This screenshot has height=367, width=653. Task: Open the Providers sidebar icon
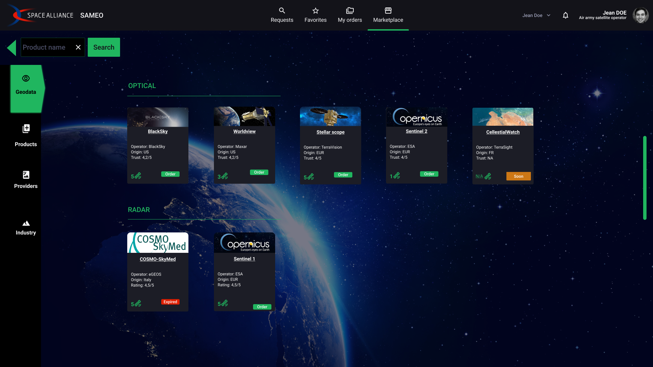click(x=26, y=175)
